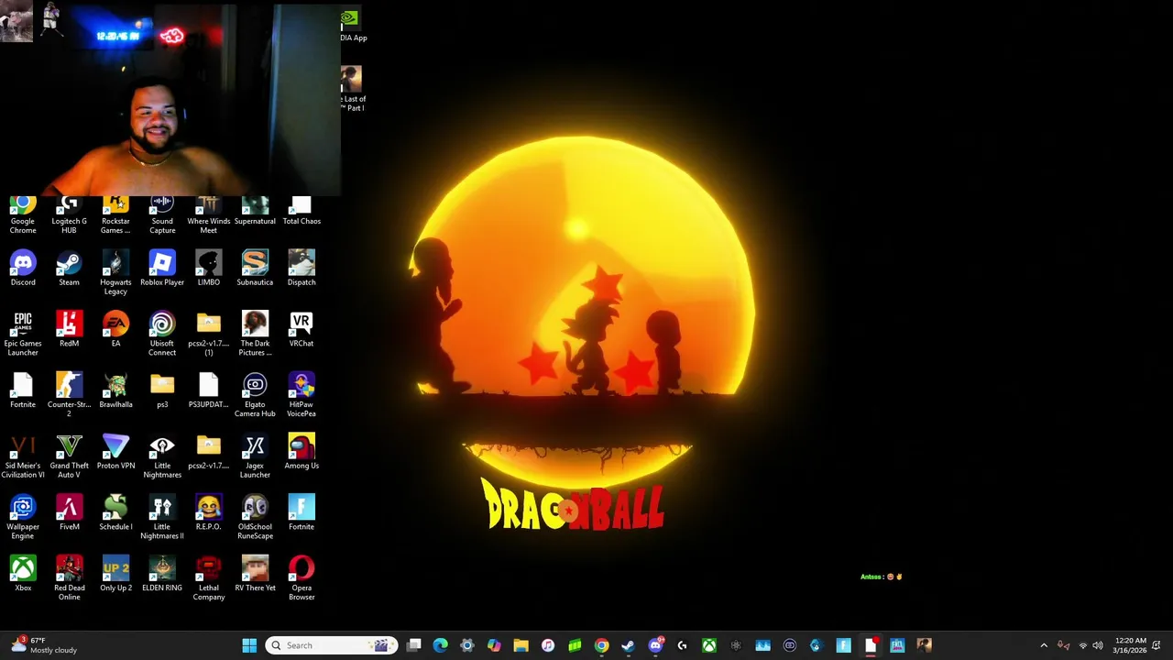Viewport: 1173px width, 660px height.
Task: Open Ubisoft Connect from desktop
Action: click(162, 335)
